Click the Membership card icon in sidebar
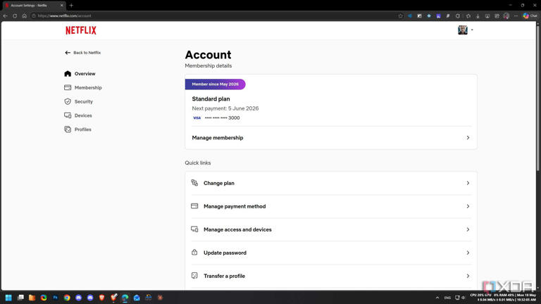This screenshot has width=541, height=304. coord(68,87)
